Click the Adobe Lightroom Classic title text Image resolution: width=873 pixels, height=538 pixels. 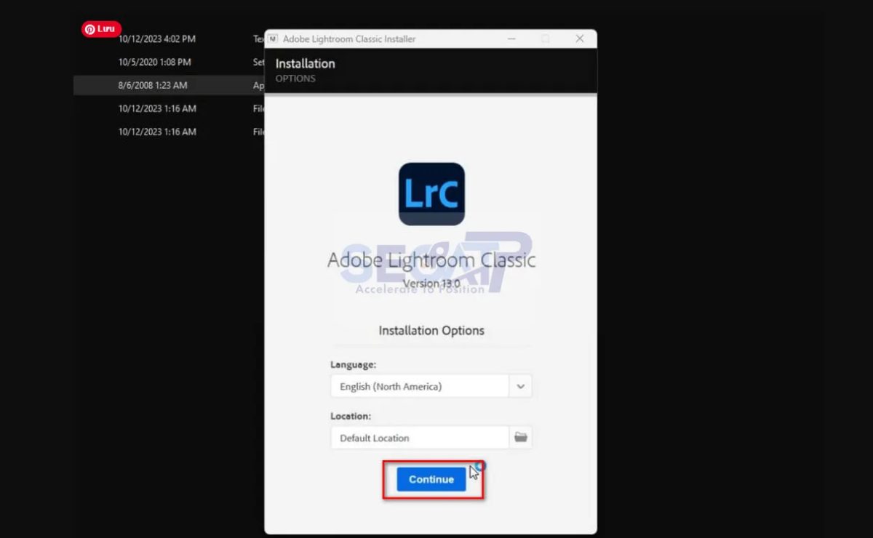tap(431, 260)
